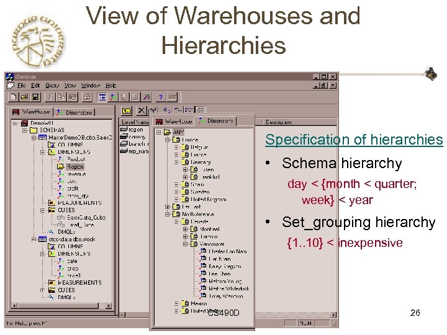447x335 pixels.
Task: Open the Edit menu
Action: (x=35, y=86)
